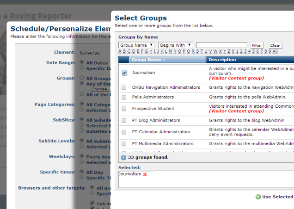Click the Clear button
This screenshot has height=209, width=294.
275,45
